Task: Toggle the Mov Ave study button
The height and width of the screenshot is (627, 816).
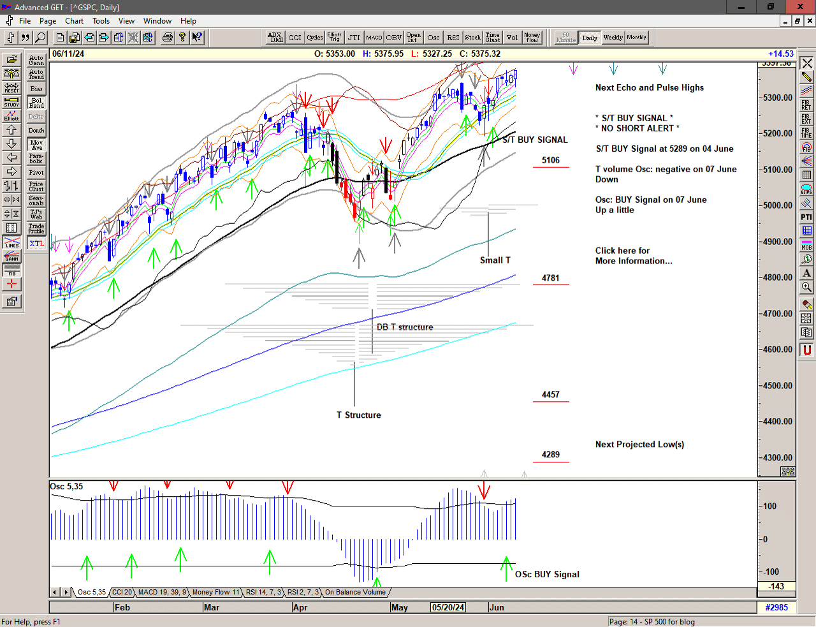Action: [36, 145]
